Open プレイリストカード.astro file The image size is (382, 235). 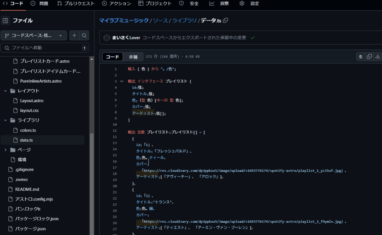pyautogui.click(x=45, y=61)
